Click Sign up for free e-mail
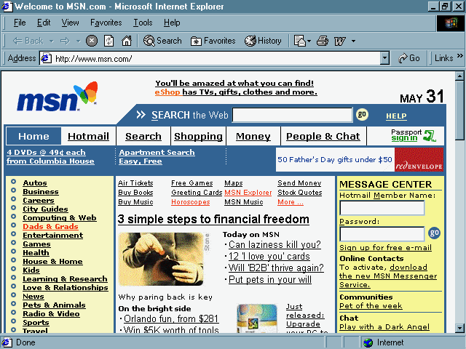The image size is (466, 349). point(385,248)
